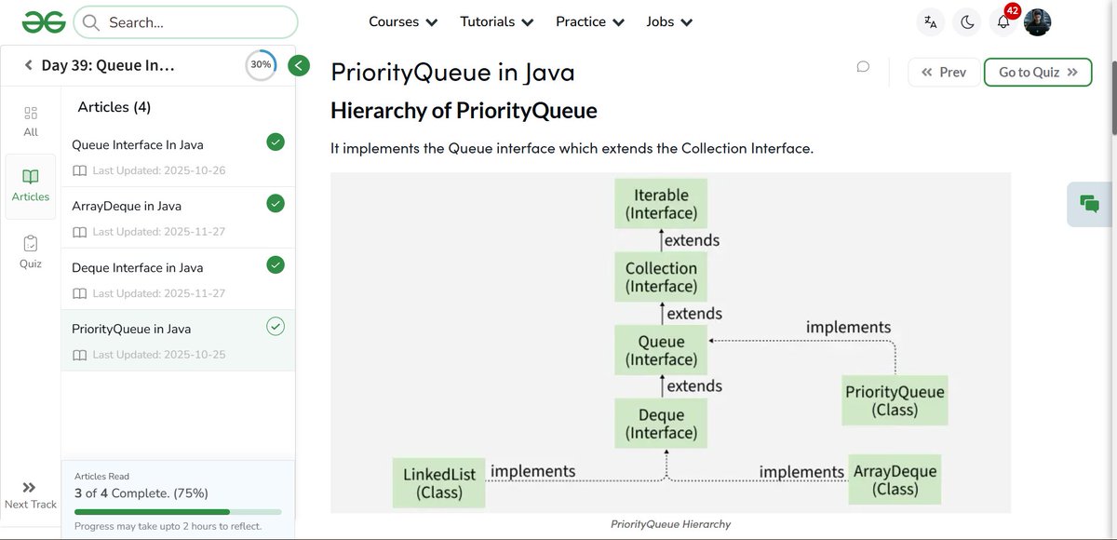This screenshot has width=1117, height=540.
Task: Click the Prev button
Action: 944,72
